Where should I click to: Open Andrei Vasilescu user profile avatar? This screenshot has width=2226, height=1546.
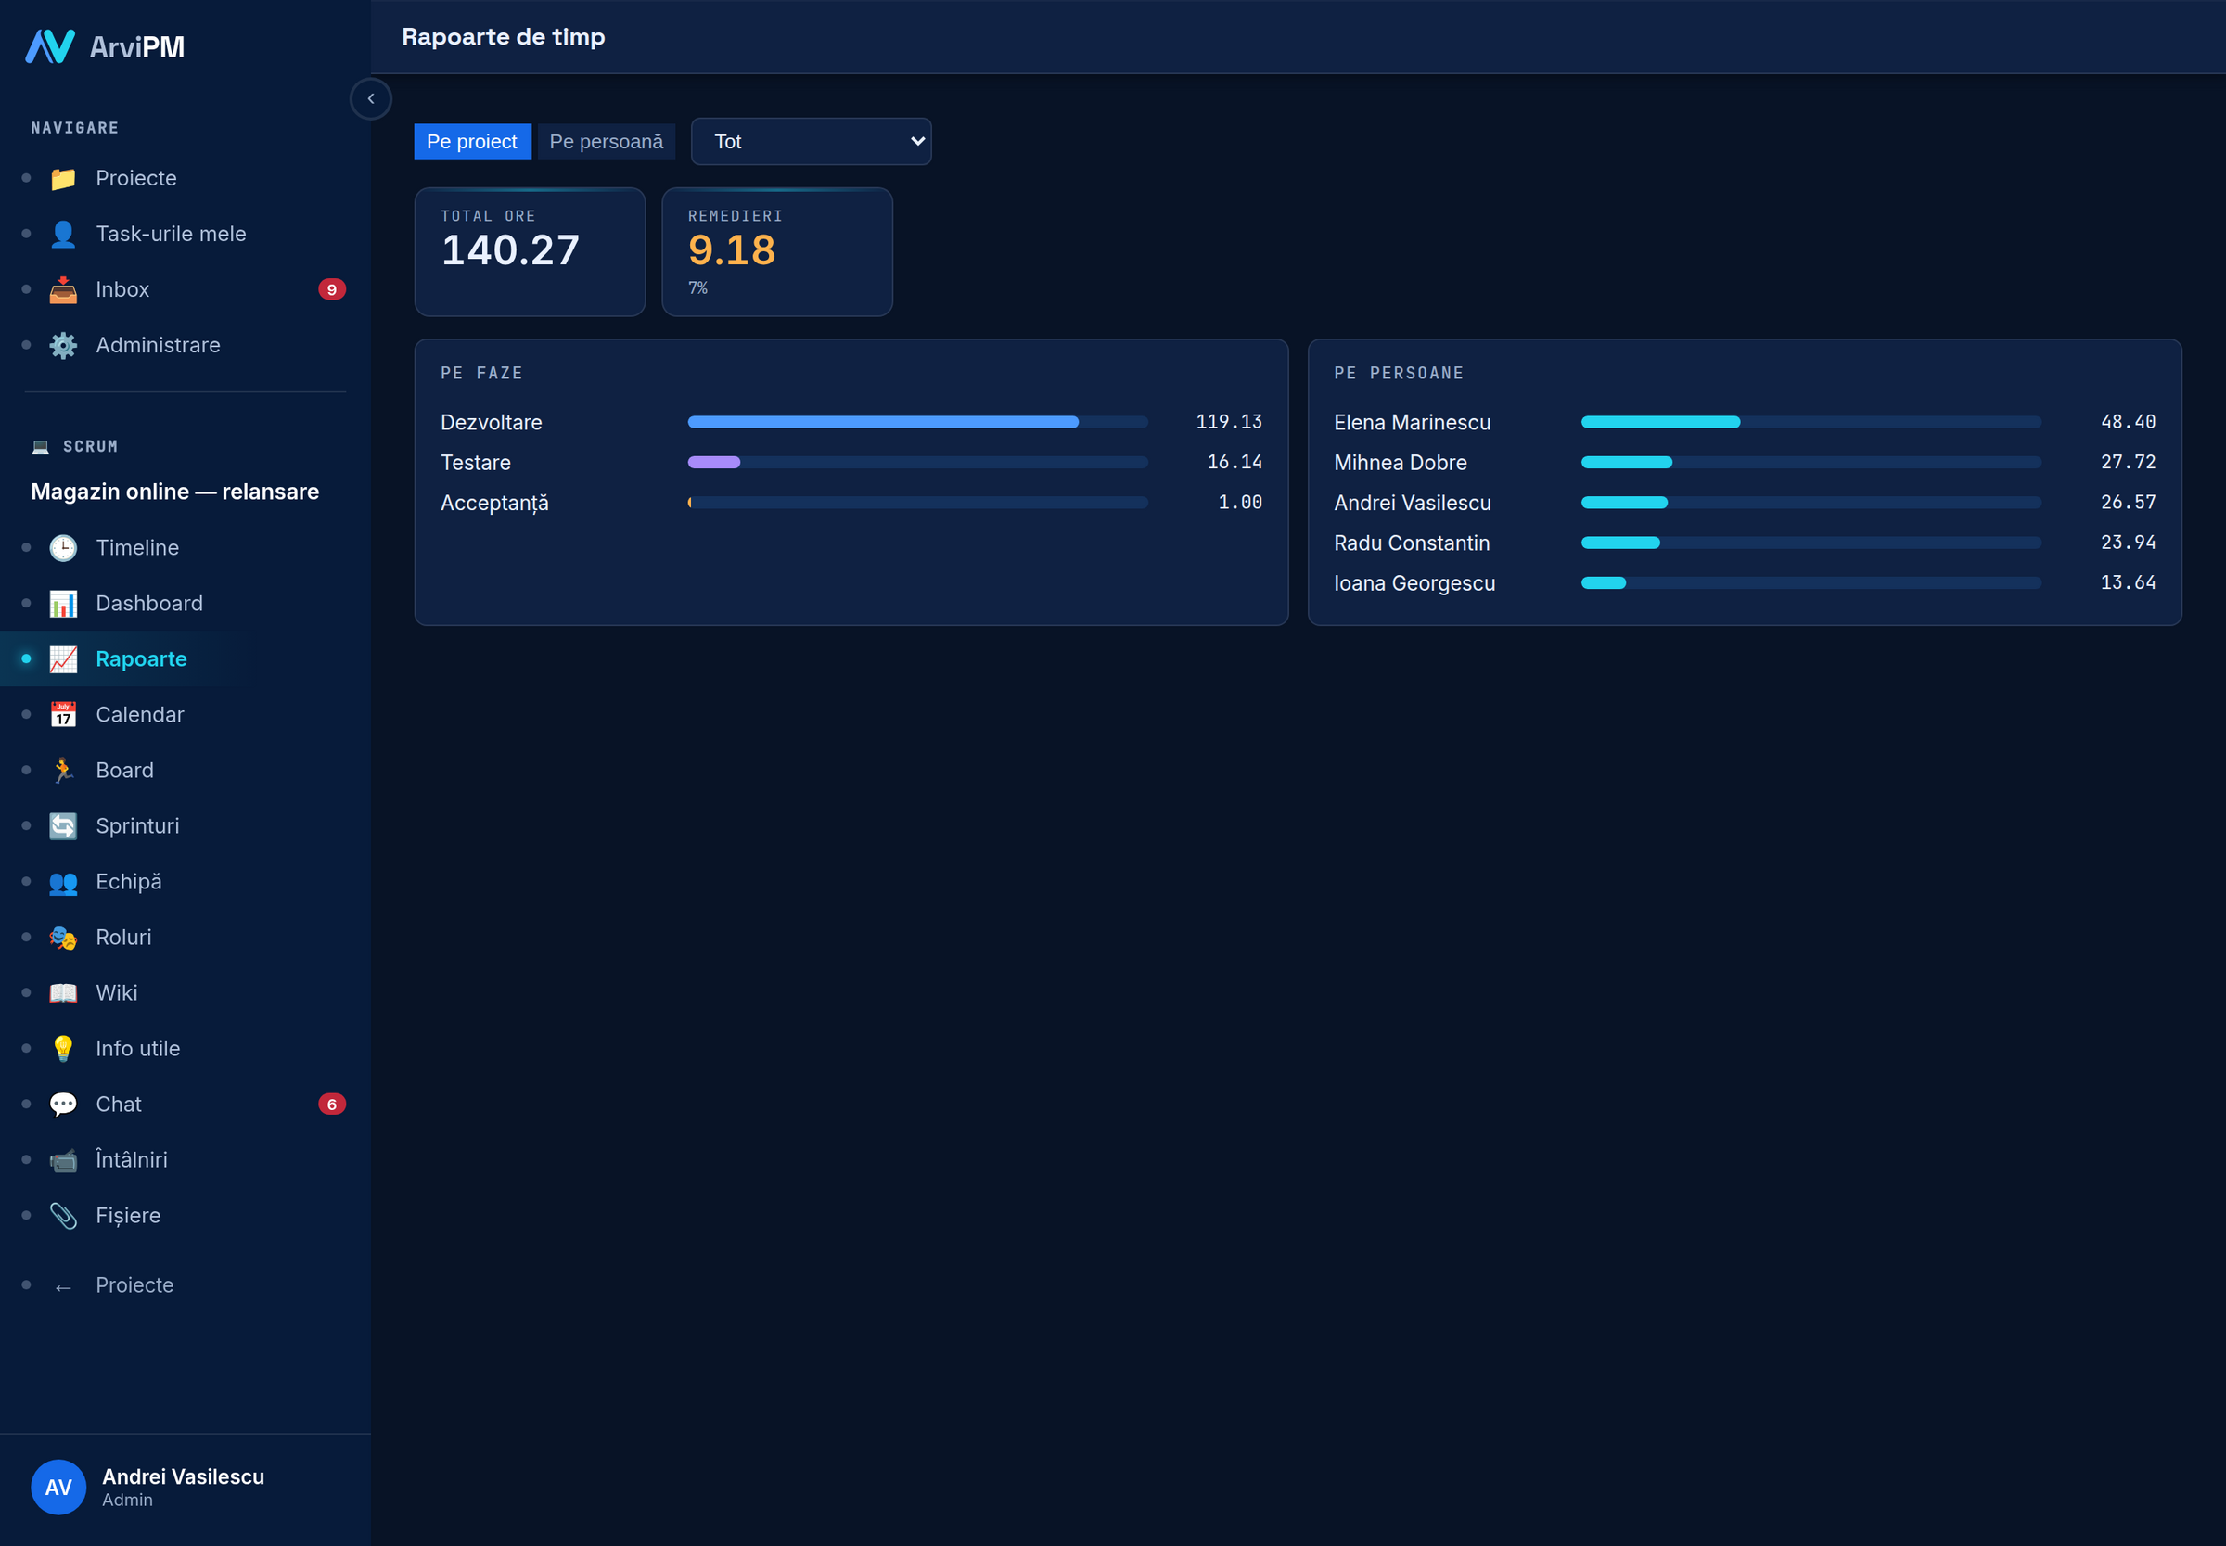point(58,1487)
